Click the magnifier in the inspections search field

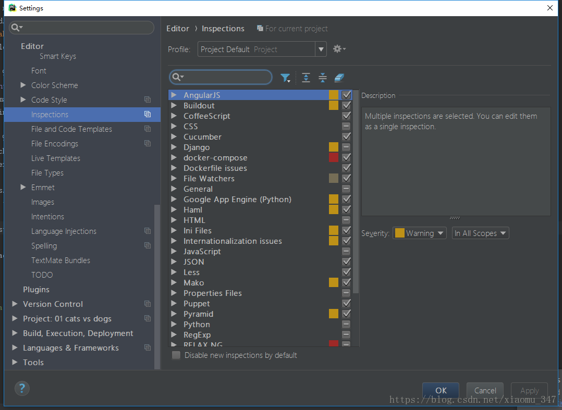coord(178,77)
